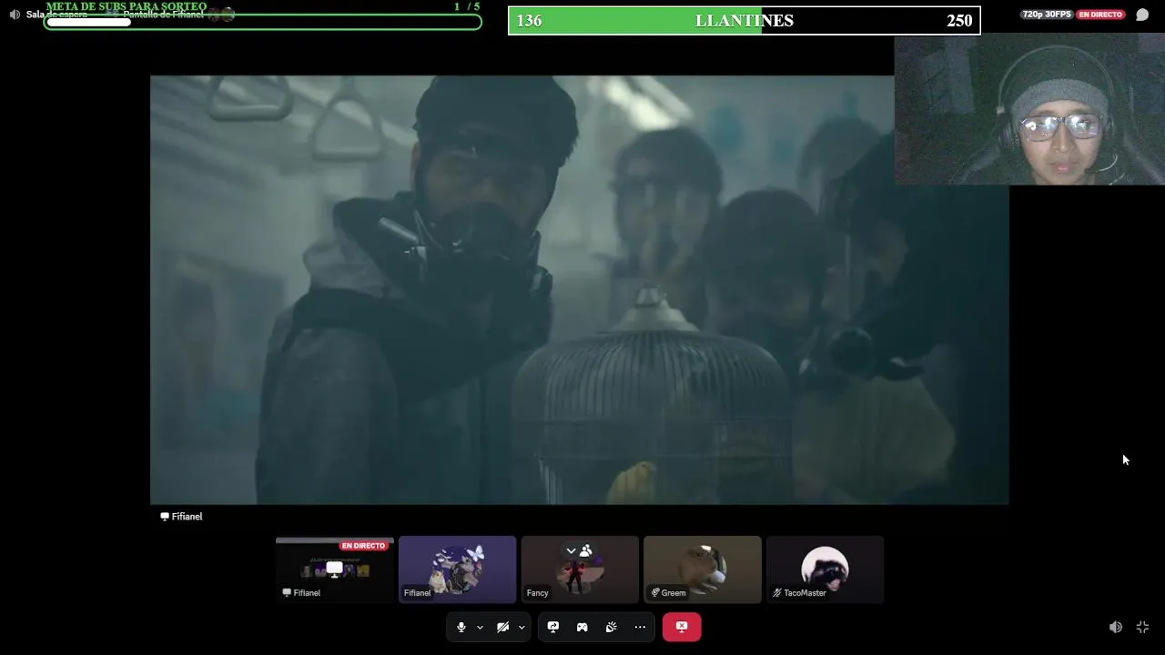Open microphone input options arrow
The height and width of the screenshot is (655, 1165).
click(x=480, y=628)
